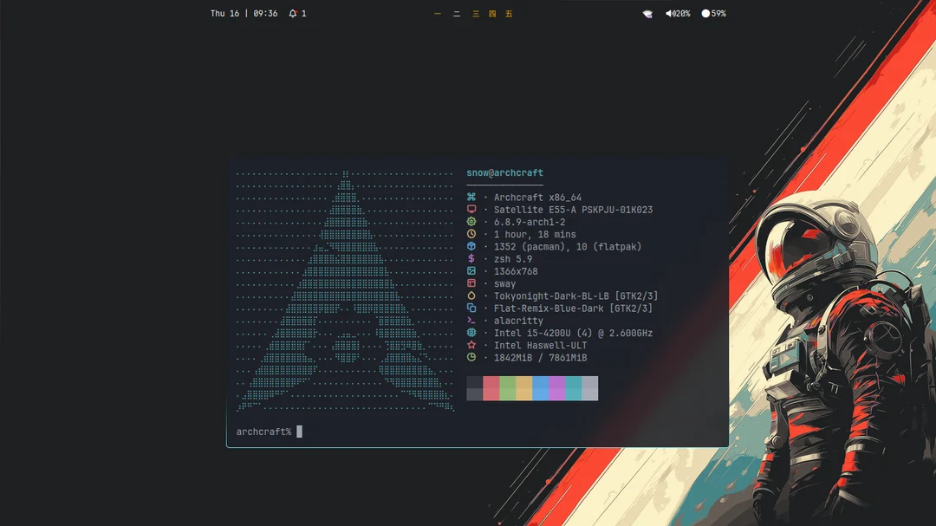Click the wifi icon in the status bar
The width and height of the screenshot is (936, 526).
(647, 13)
